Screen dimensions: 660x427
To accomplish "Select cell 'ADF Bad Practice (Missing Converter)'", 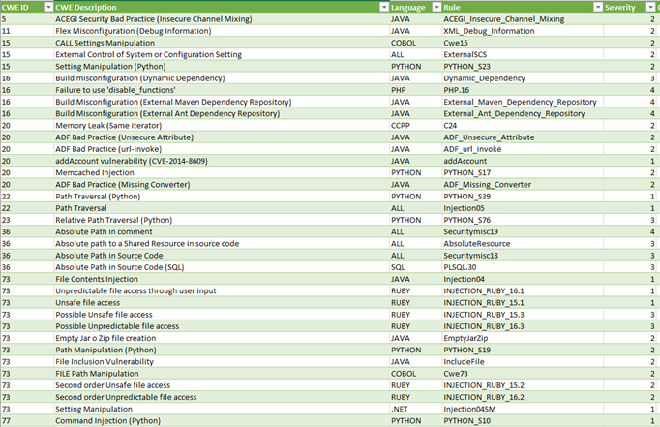I will (222, 184).
